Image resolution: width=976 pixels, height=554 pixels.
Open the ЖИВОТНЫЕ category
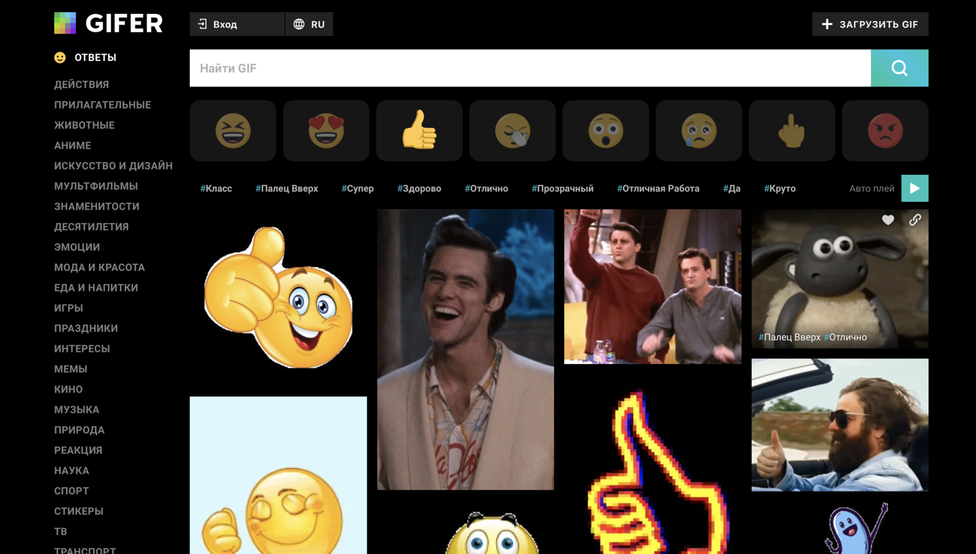point(84,125)
